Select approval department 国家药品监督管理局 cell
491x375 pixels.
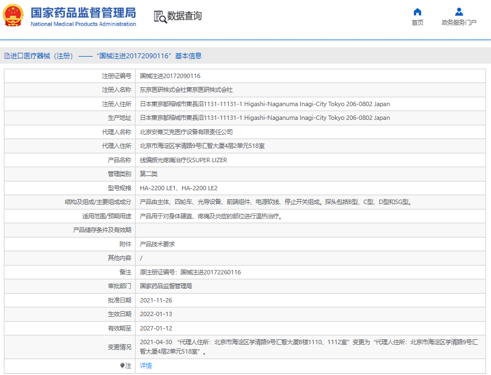[x=166, y=286]
